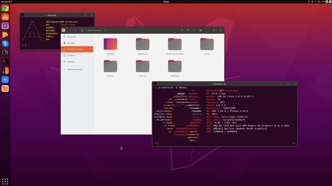Open Skype from the dock
The height and width of the screenshot is (186, 332).
(x=5, y=44)
